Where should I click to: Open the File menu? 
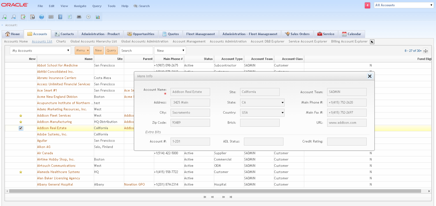pos(40,6)
